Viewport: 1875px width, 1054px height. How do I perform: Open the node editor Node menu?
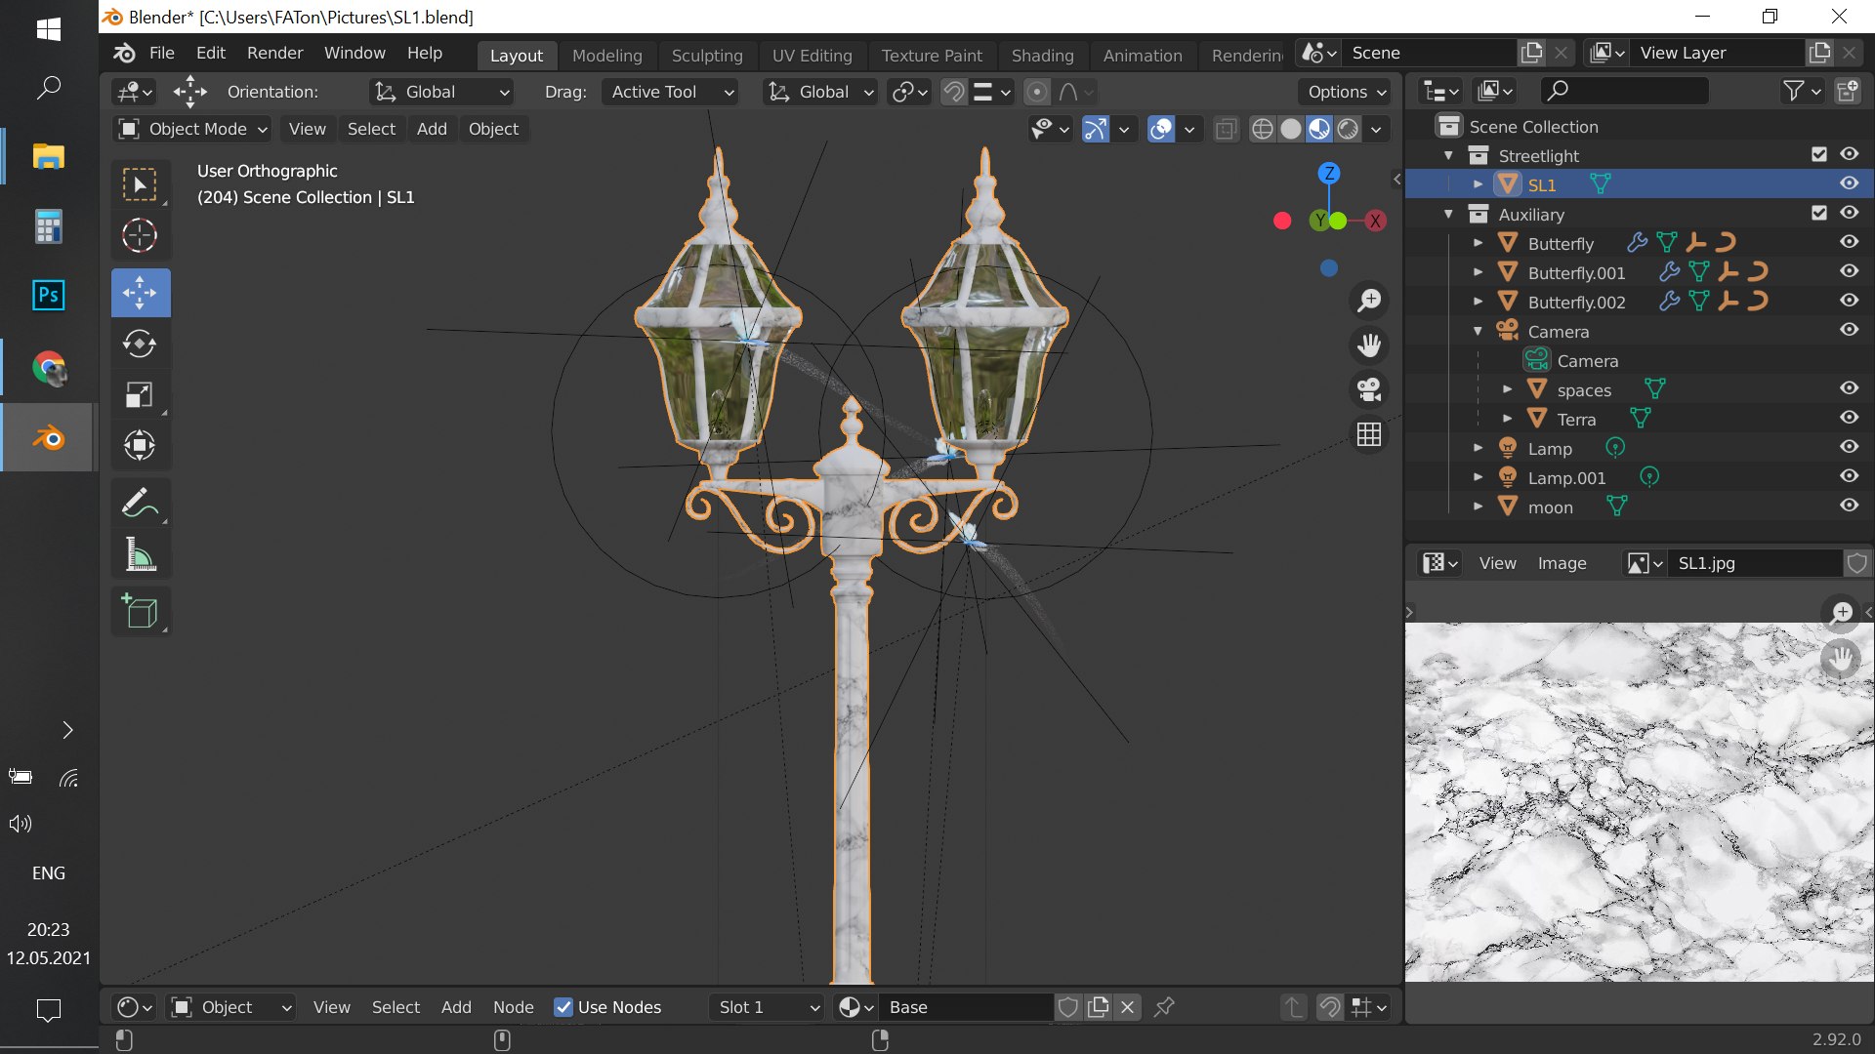514,1007
